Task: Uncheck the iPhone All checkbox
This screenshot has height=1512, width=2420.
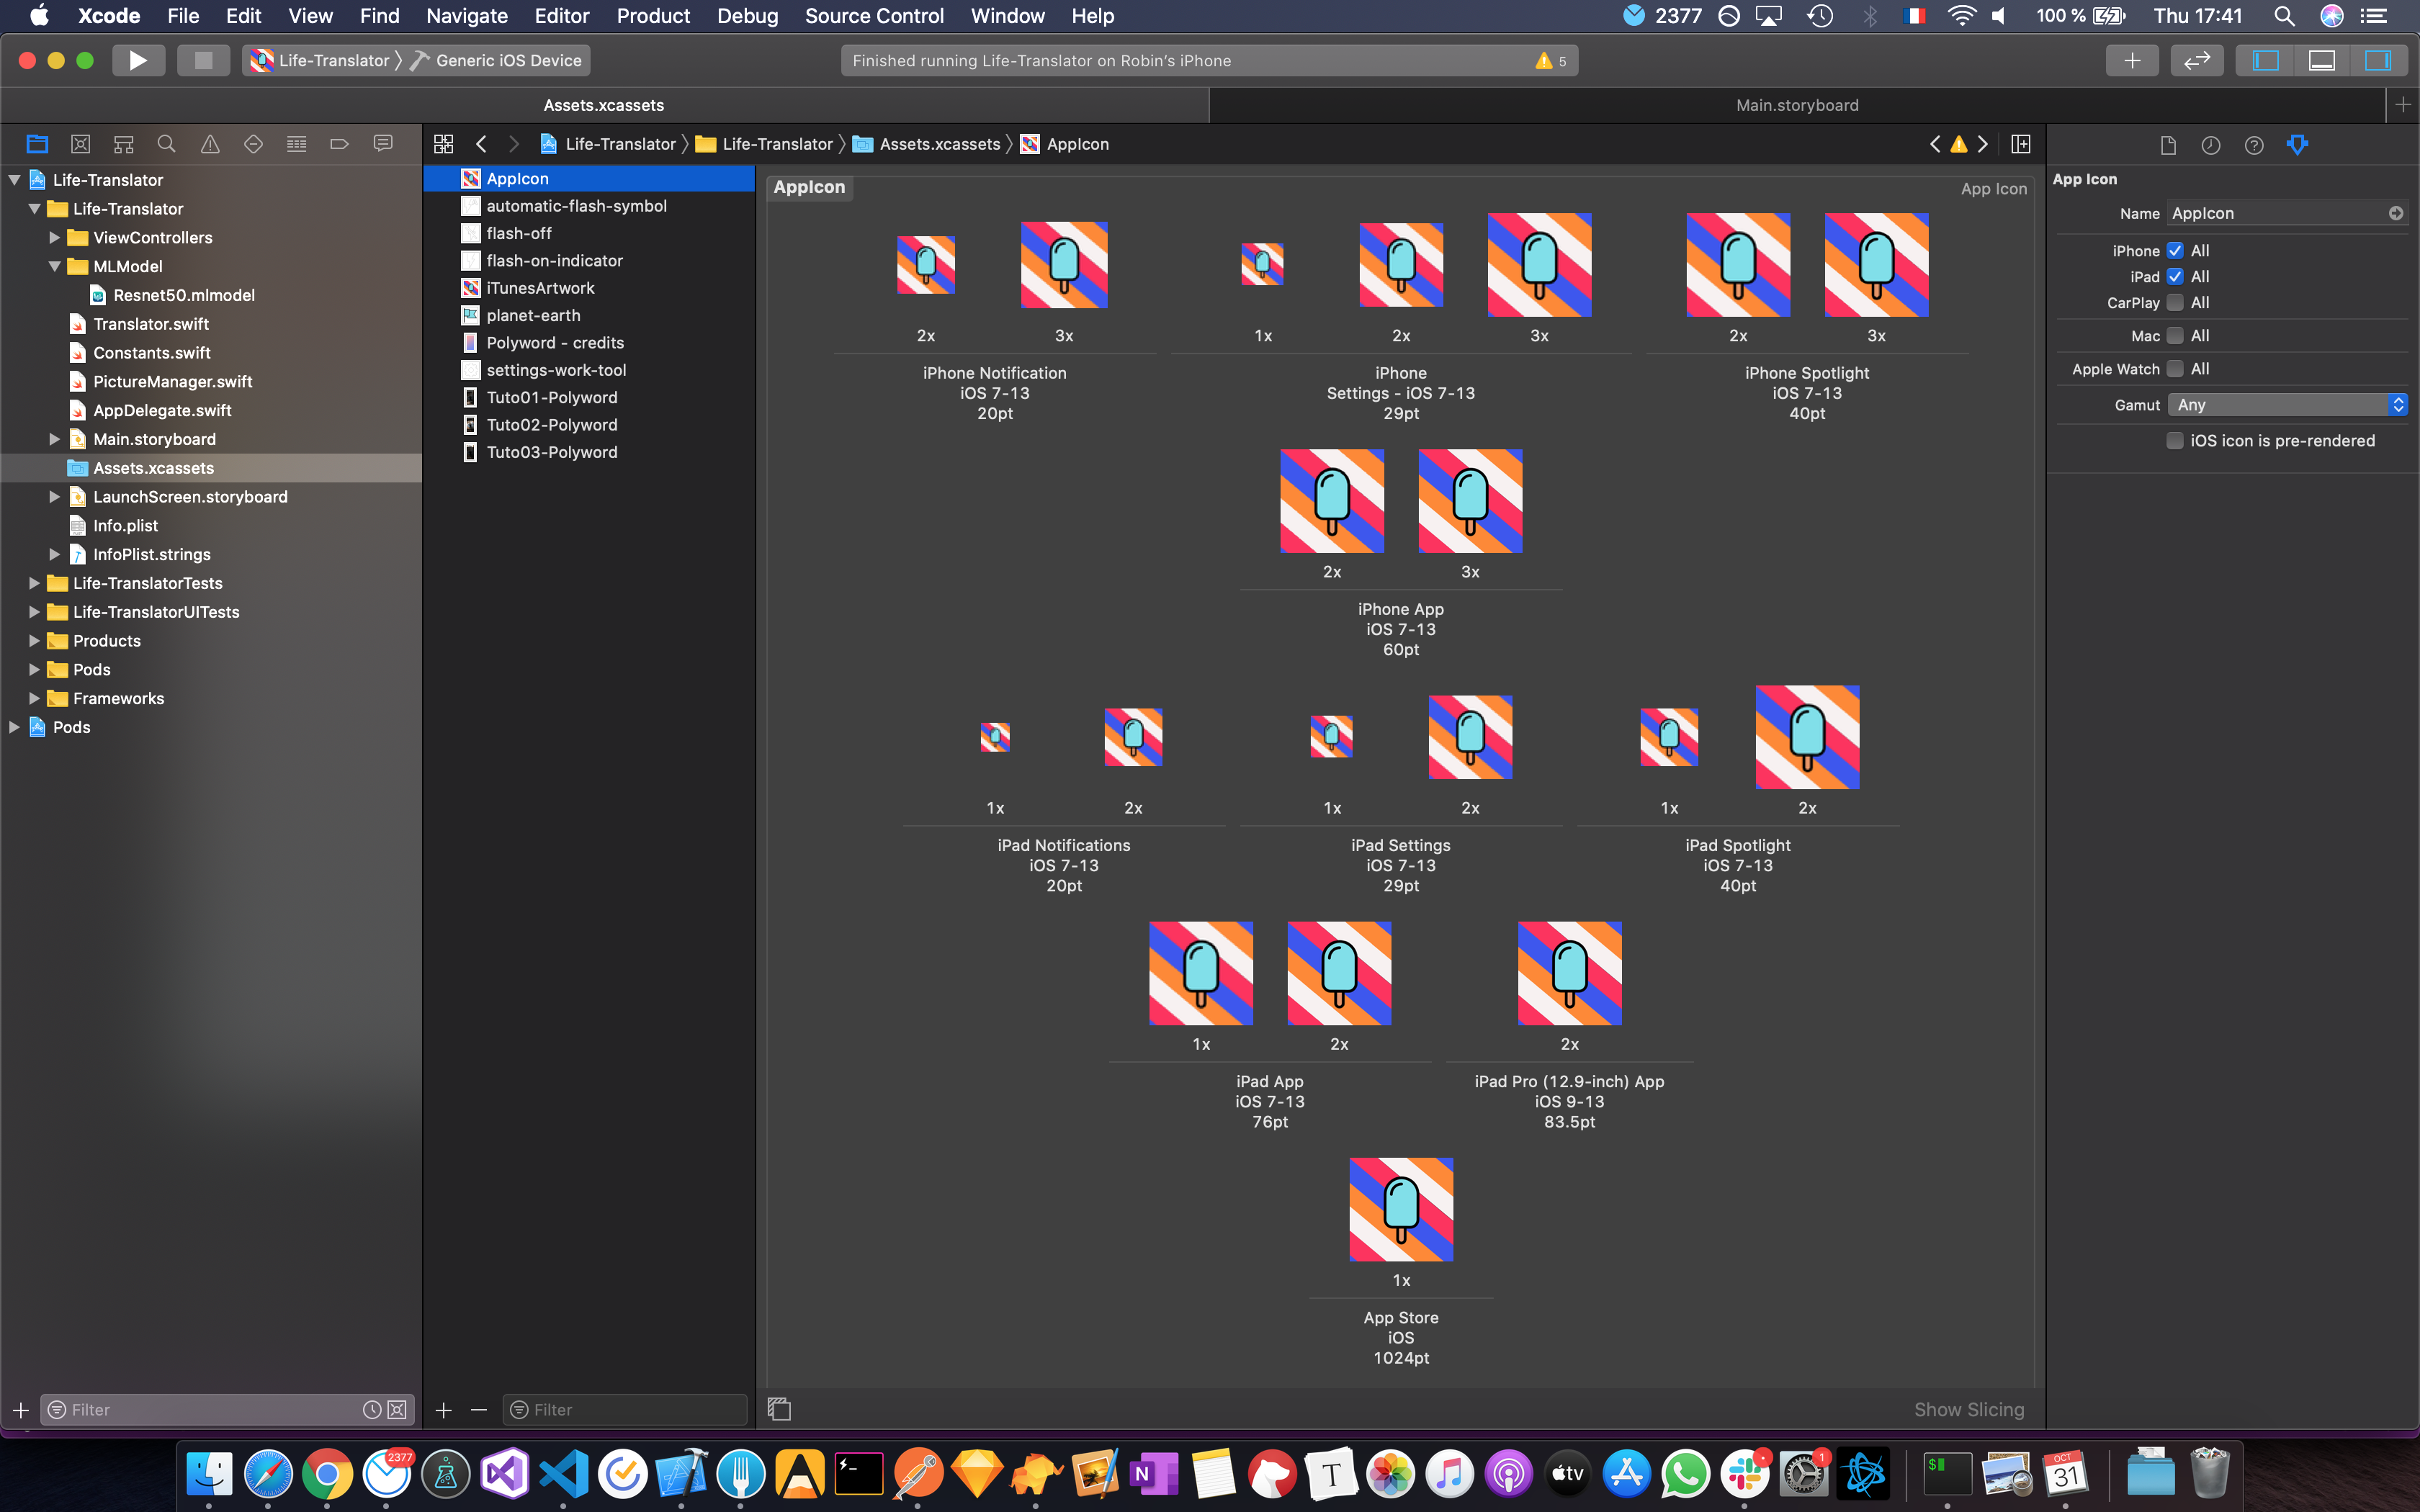Action: 2175,250
